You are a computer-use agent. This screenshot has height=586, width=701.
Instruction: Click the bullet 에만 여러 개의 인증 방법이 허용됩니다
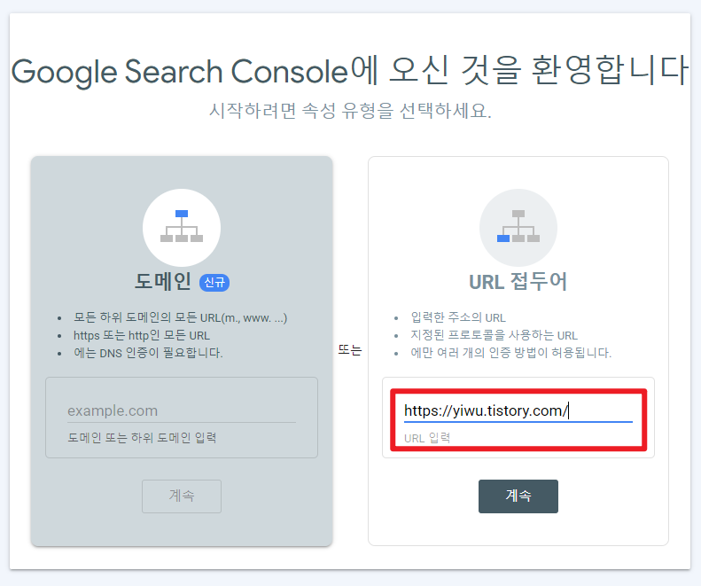(x=511, y=353)
